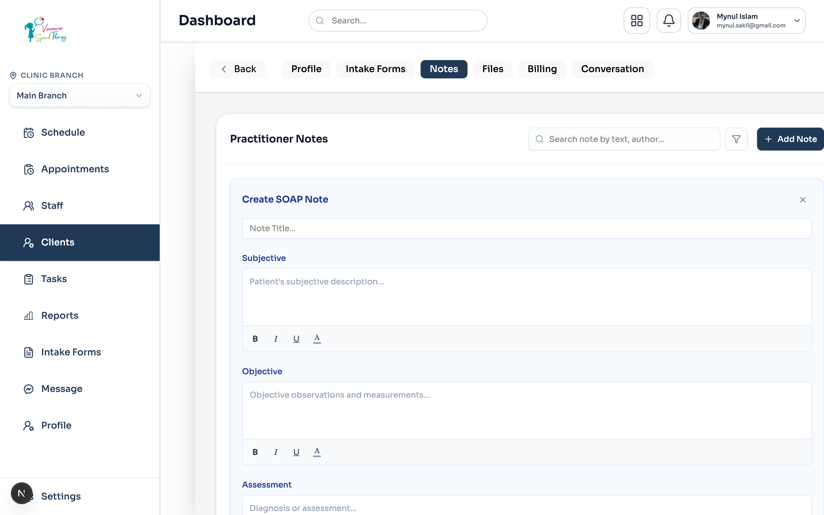Open notifications bell

coord(668,20)
